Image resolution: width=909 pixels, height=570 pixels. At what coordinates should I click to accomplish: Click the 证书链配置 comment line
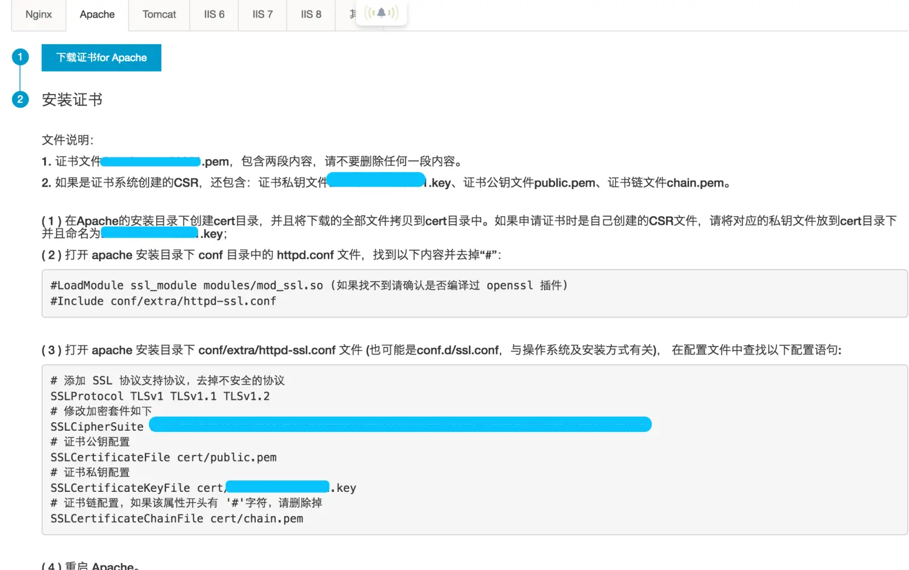point(186,503)
